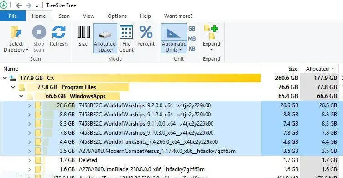Screen dimensions: 343x178
Task: Switch to the Home ribbon tab
Action: coord(39,16)
